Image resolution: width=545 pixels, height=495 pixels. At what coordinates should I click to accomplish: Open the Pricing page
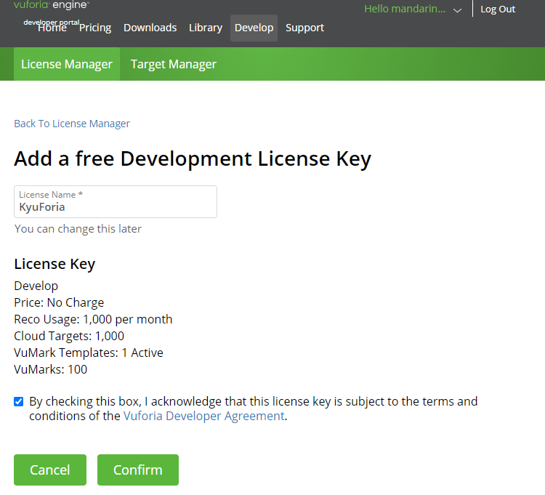coord(95,28)
